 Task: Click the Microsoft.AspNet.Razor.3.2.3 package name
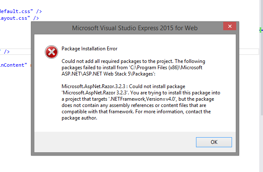click(x=93, y=86)
